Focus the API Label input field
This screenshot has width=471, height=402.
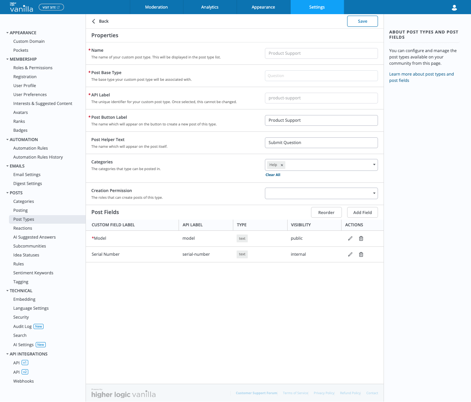pyautogui.click(x=321, y=98)
